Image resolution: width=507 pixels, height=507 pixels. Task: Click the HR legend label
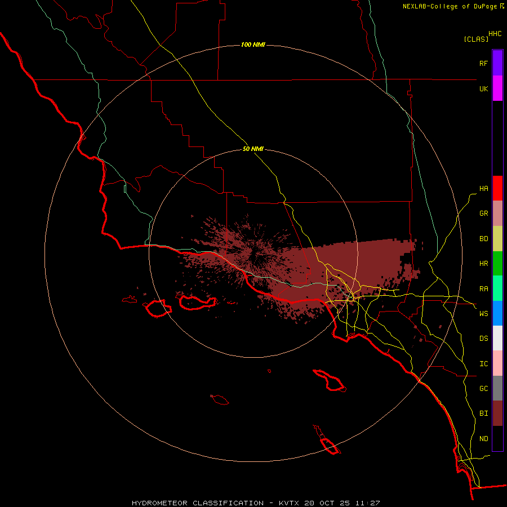[483, 264]
